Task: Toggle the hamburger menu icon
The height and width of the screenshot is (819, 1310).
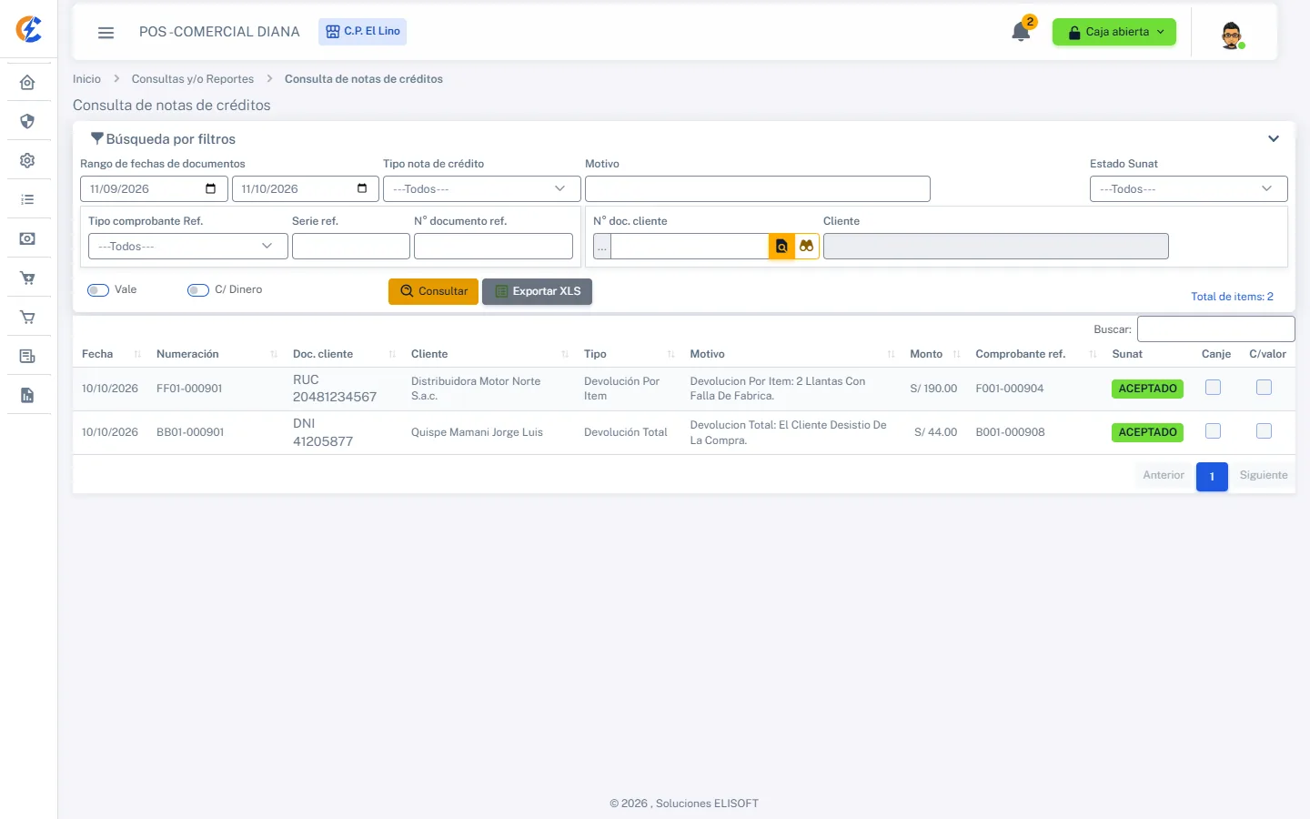Action: point(106,33)
